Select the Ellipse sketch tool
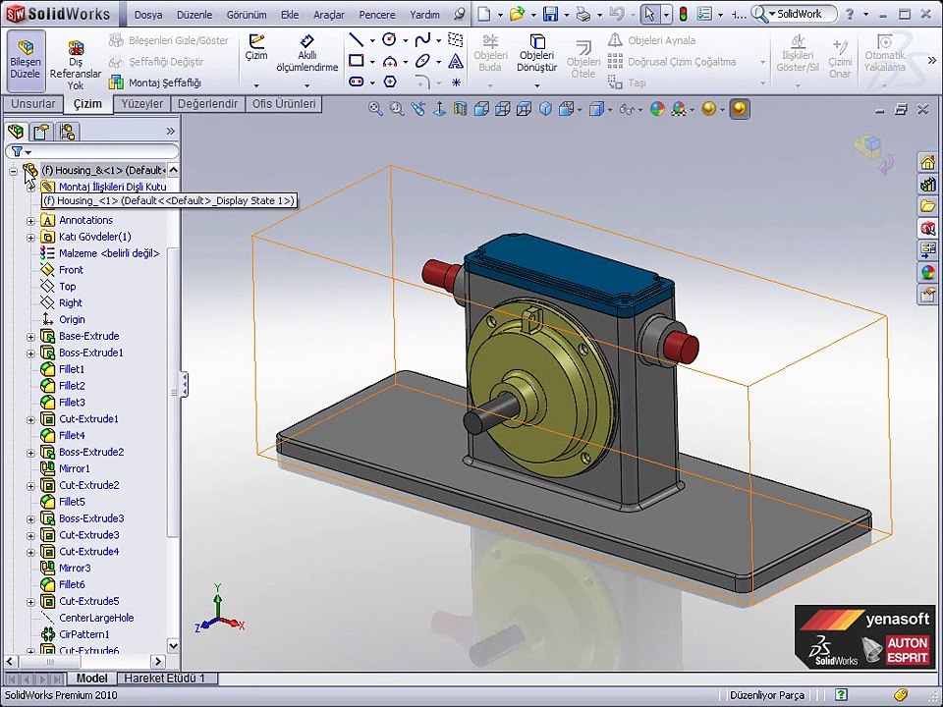Image resolution: width=943 pixels, height=707 pixels. pos(422,61)
